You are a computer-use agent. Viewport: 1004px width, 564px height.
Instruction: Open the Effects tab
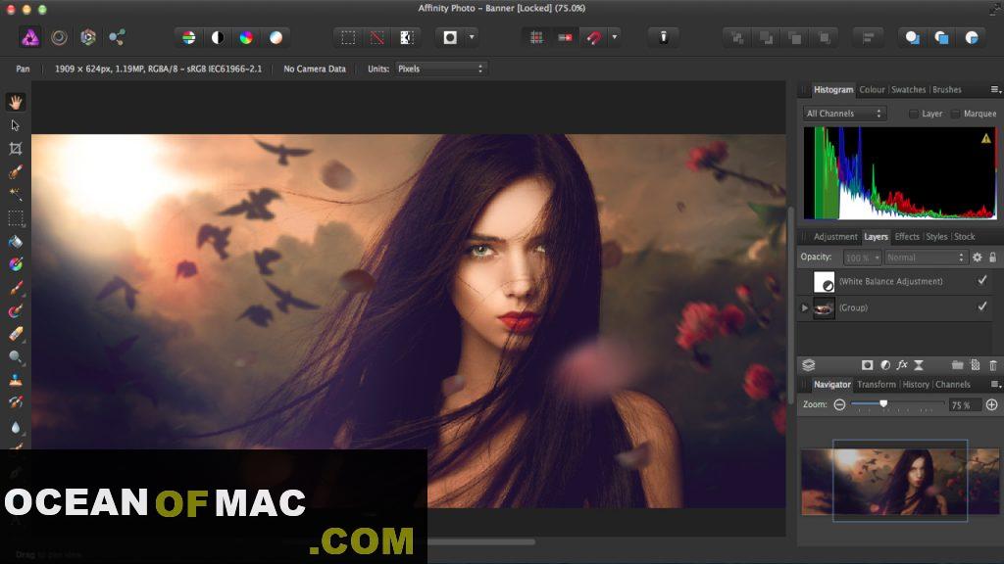pos(907,237)
